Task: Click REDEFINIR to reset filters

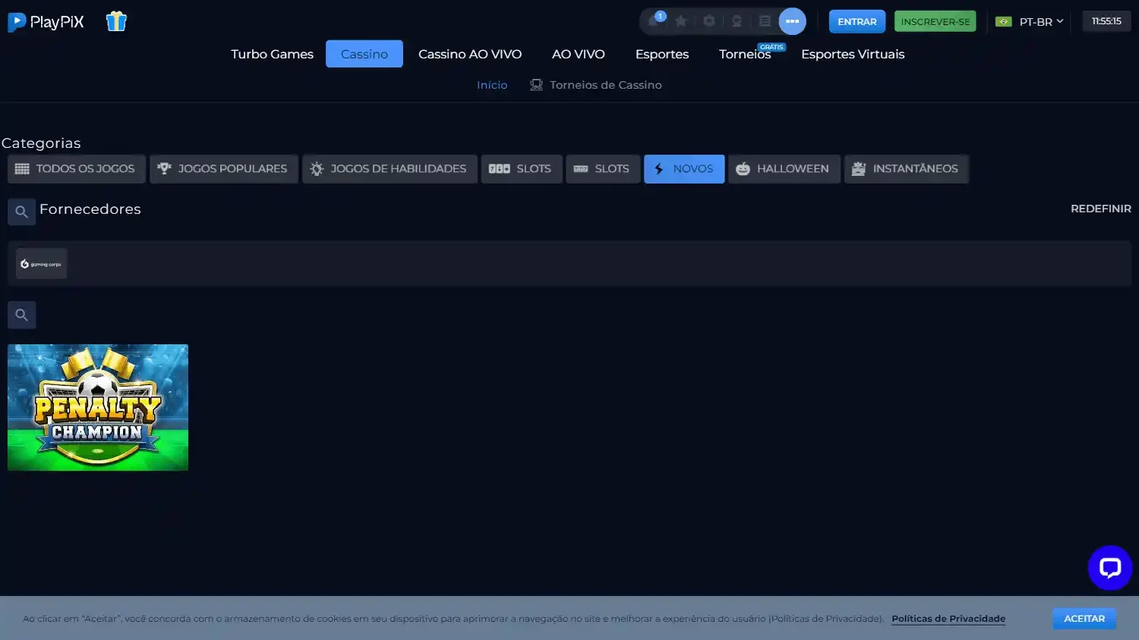Action: (1100, 209)
